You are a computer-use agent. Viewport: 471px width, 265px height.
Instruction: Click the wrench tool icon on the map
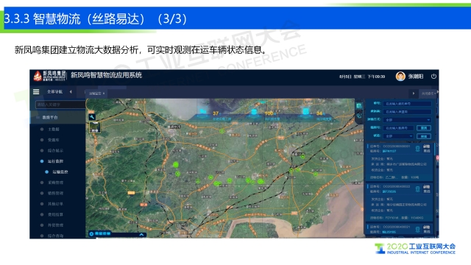pyautogui.click(x=92, y=117)
